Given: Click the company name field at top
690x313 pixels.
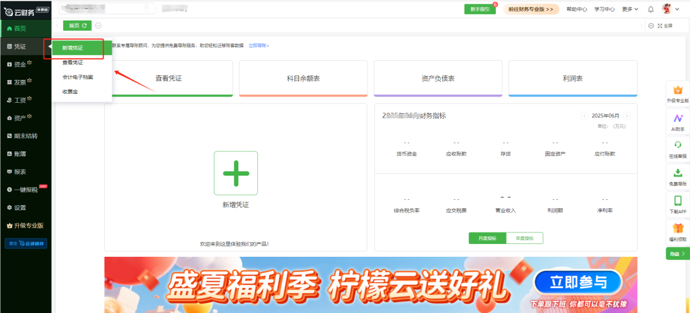Looking at the screenshot, I should pos(107,9).
